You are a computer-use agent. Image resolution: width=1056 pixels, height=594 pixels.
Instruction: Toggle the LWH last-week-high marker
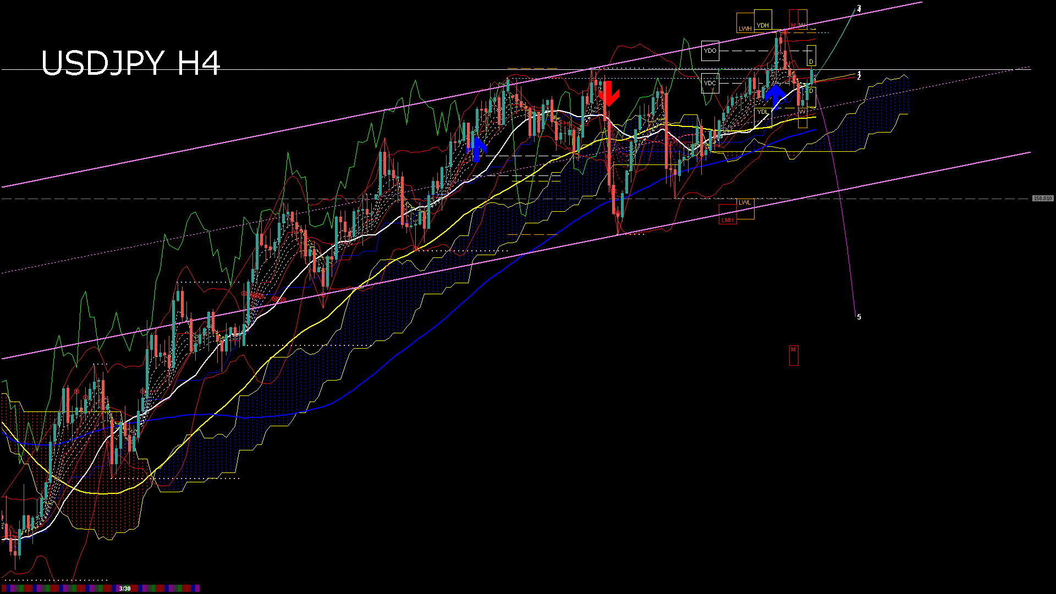point(746,28)
